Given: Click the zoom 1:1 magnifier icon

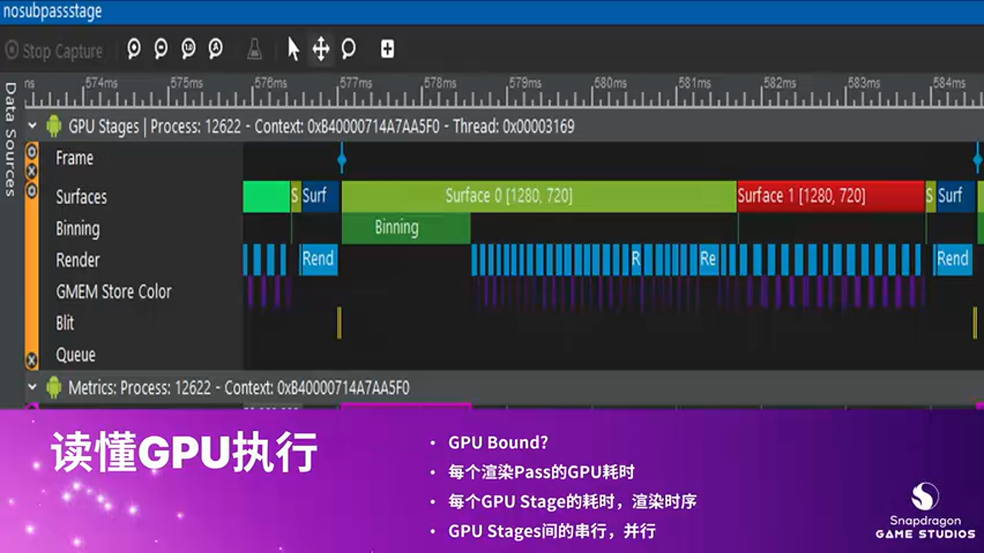Looking at the screenshot, I should 187,49.
